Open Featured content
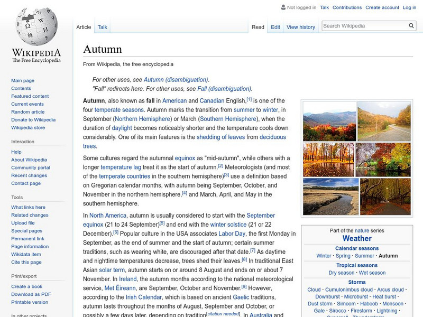 [30, 96]
